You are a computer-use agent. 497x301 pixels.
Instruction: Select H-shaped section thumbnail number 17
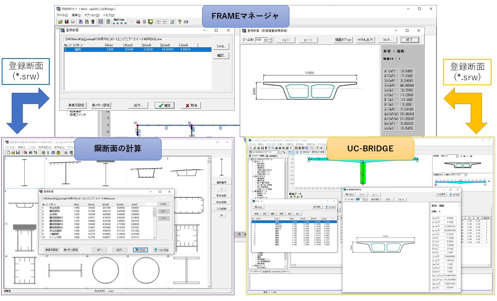point(65,270)
